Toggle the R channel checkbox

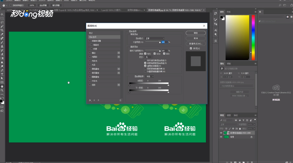(x=145, y=54)
